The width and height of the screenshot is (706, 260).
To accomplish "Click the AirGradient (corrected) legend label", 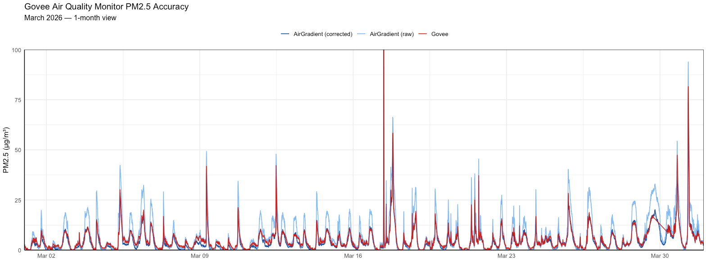I will (x=323, y=34).
